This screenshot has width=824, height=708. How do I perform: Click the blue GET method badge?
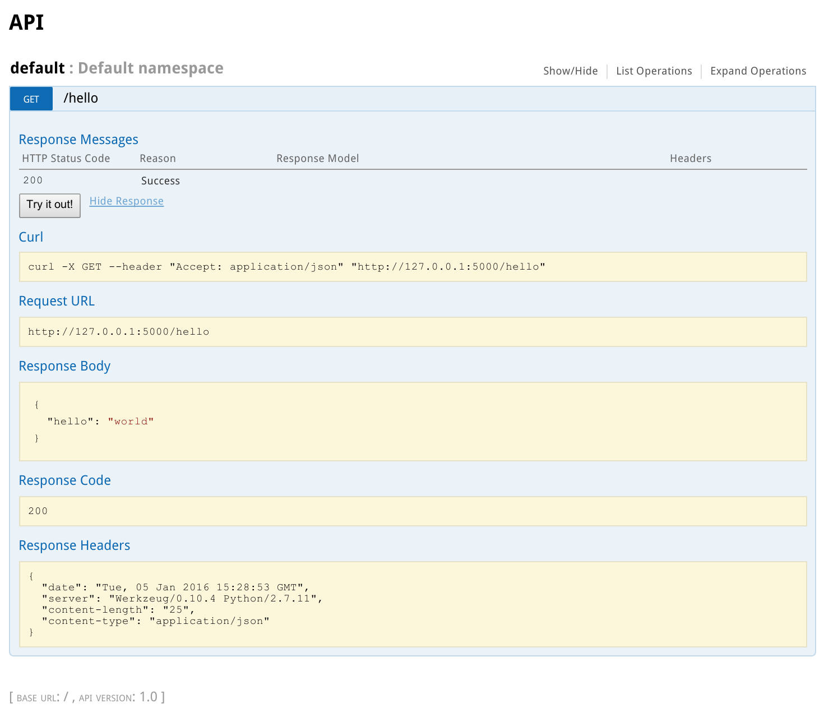[x=31, y=99]
